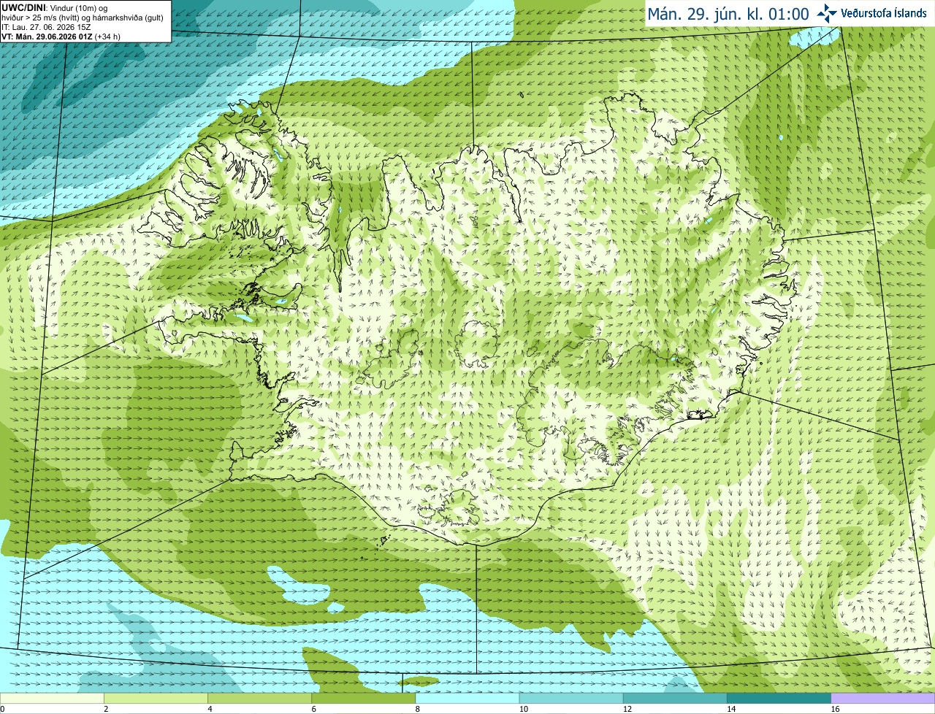Viewport: 935px width, 714px height.
Task: Click the legend label '16'
Action: (835, 709)
